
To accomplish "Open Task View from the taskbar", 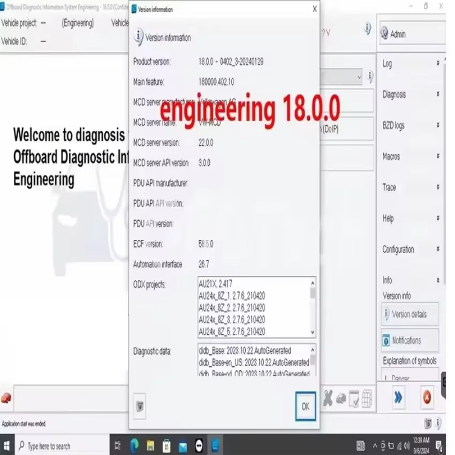I will point(118,445).
